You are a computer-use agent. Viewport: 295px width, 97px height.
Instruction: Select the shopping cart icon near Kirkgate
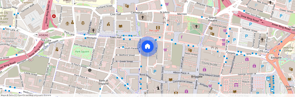(x=210, y=86)
